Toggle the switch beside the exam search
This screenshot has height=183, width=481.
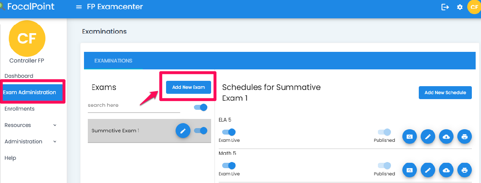pyautogui.click(x=200, y=107)
